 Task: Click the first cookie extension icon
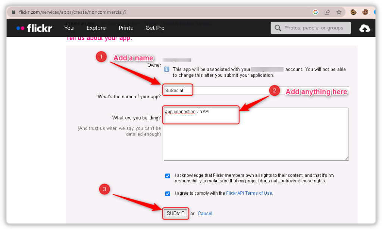pos(353,12)
